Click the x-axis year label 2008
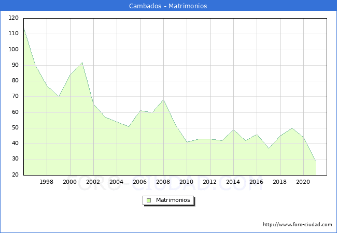This screenshot has height=233, width=337. (163, 182)
